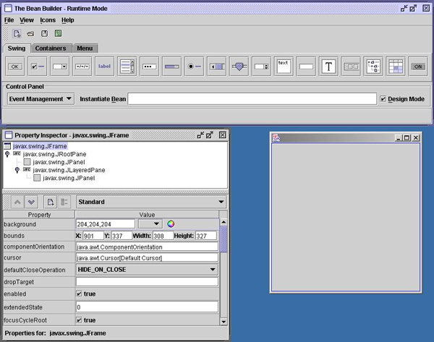Click the move down arrow in Property Inspector
The width and height of the screenshot is (434, 342).
coord(31,202)
